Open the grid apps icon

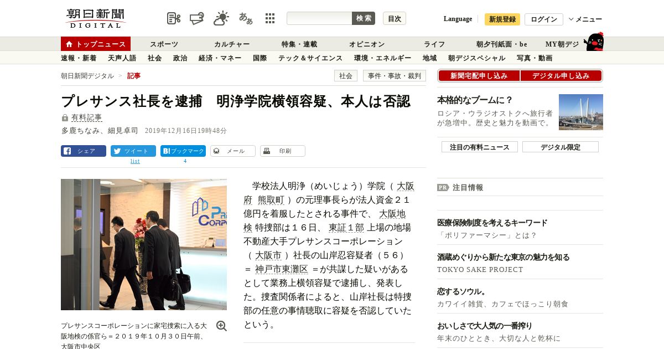270,18
